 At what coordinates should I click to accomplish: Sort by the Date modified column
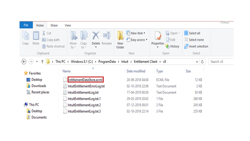pos(136,71)
